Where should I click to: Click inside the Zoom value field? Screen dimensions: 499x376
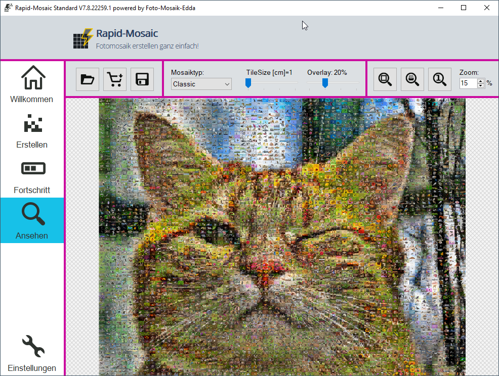(x=468, y=83)
